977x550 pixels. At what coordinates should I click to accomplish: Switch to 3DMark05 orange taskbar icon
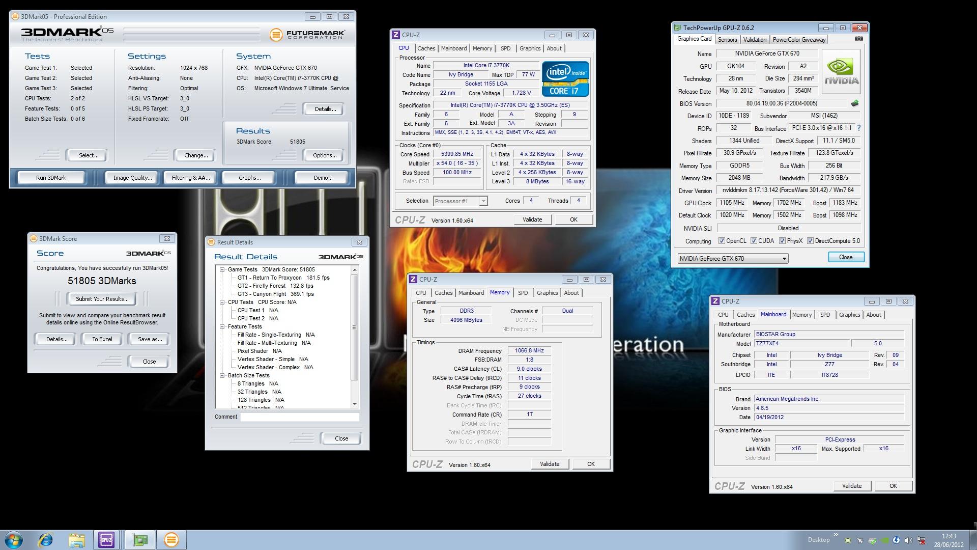click(171, 540)
